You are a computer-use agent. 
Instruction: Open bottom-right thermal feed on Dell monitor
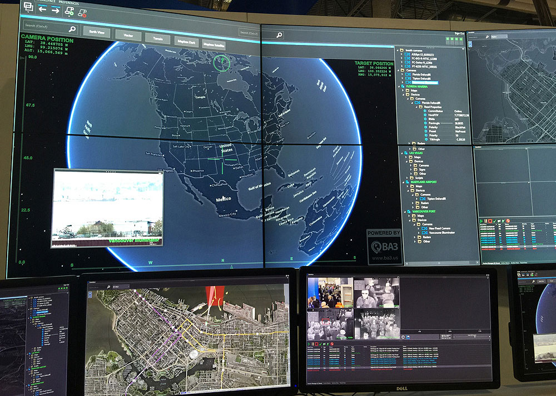point(377,324)
